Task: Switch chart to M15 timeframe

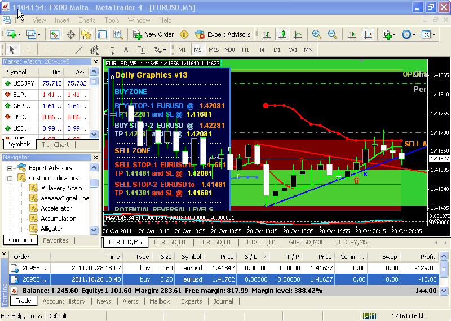Action: pyautogui.click(x=214, y=50)
